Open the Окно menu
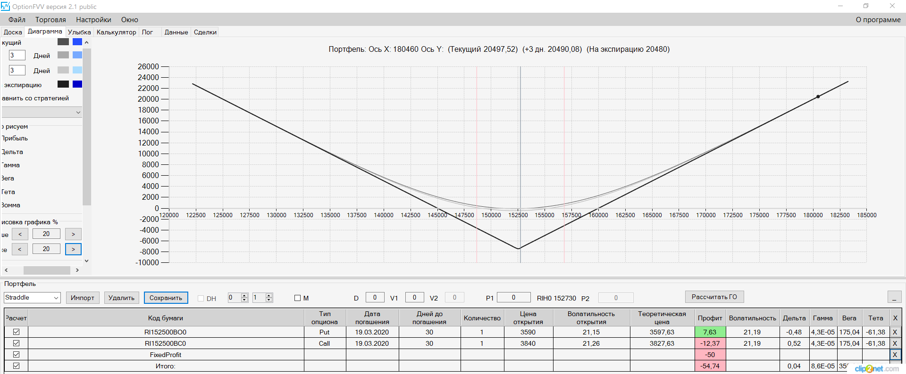This screenshot has height=374, width=906. coord(129,20)
